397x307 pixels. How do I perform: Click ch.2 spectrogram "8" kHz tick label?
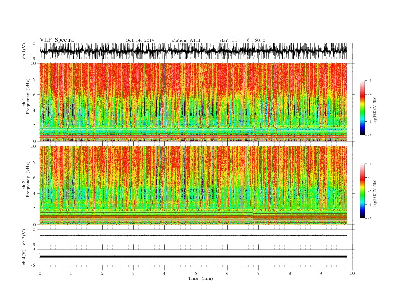click(x=35, y=162)
